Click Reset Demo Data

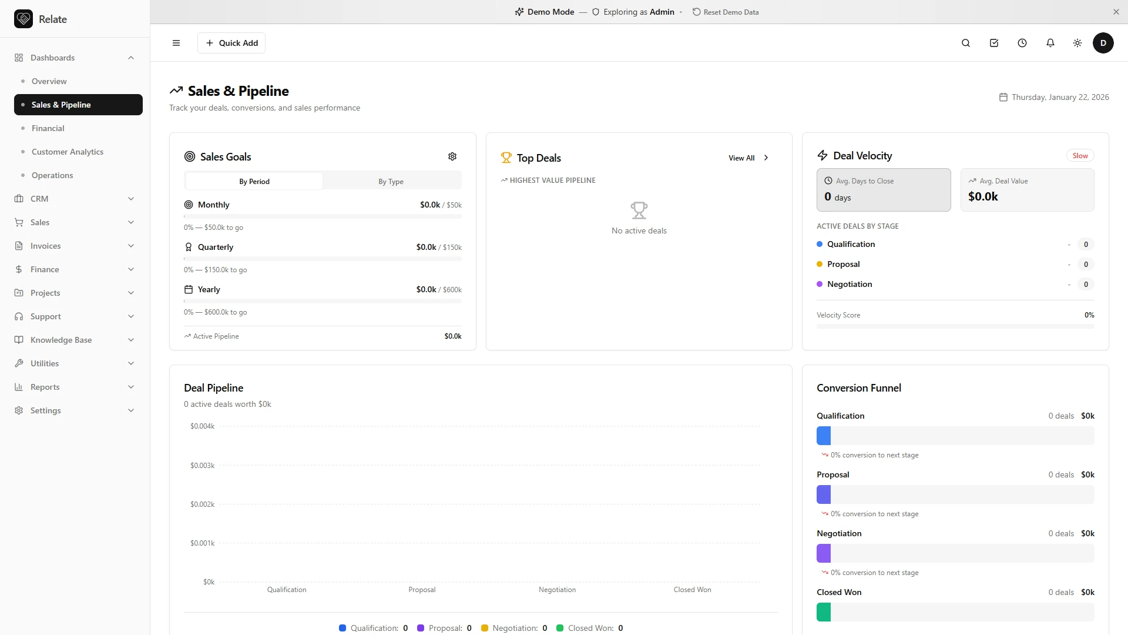point(726,12)
